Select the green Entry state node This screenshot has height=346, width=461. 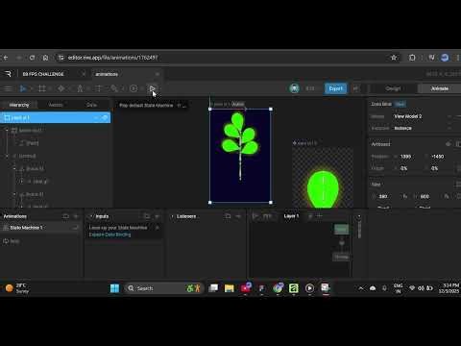pyautogui.click(x=341, y=229)
